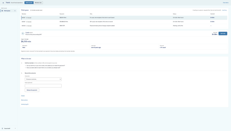Viewport: 231px width, 131px height.
Task: Click into the Note (optional) field
Action: [43, 86]
